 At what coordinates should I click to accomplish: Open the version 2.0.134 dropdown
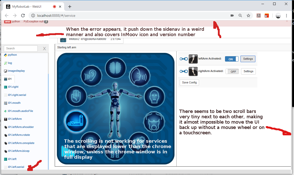[116, 39]
